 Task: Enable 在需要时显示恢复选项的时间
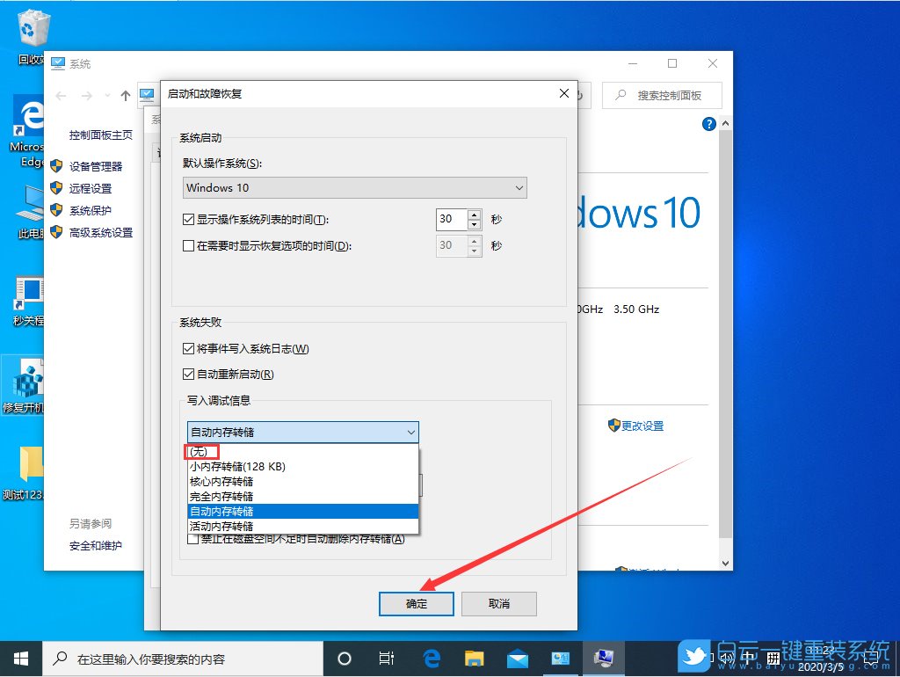[188, 245]
